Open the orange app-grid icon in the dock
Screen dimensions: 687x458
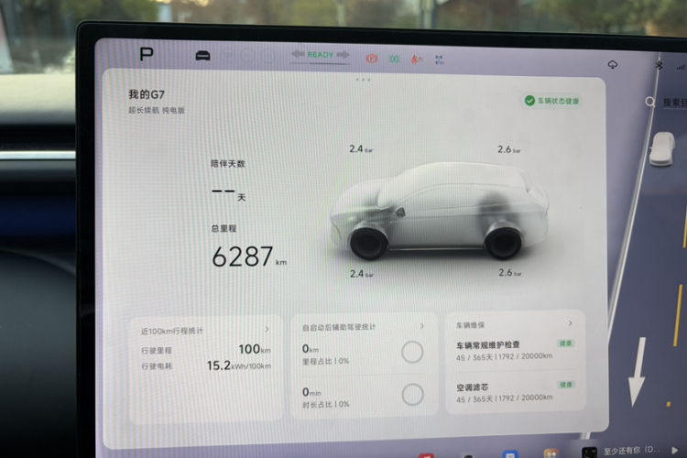(551, 453)
